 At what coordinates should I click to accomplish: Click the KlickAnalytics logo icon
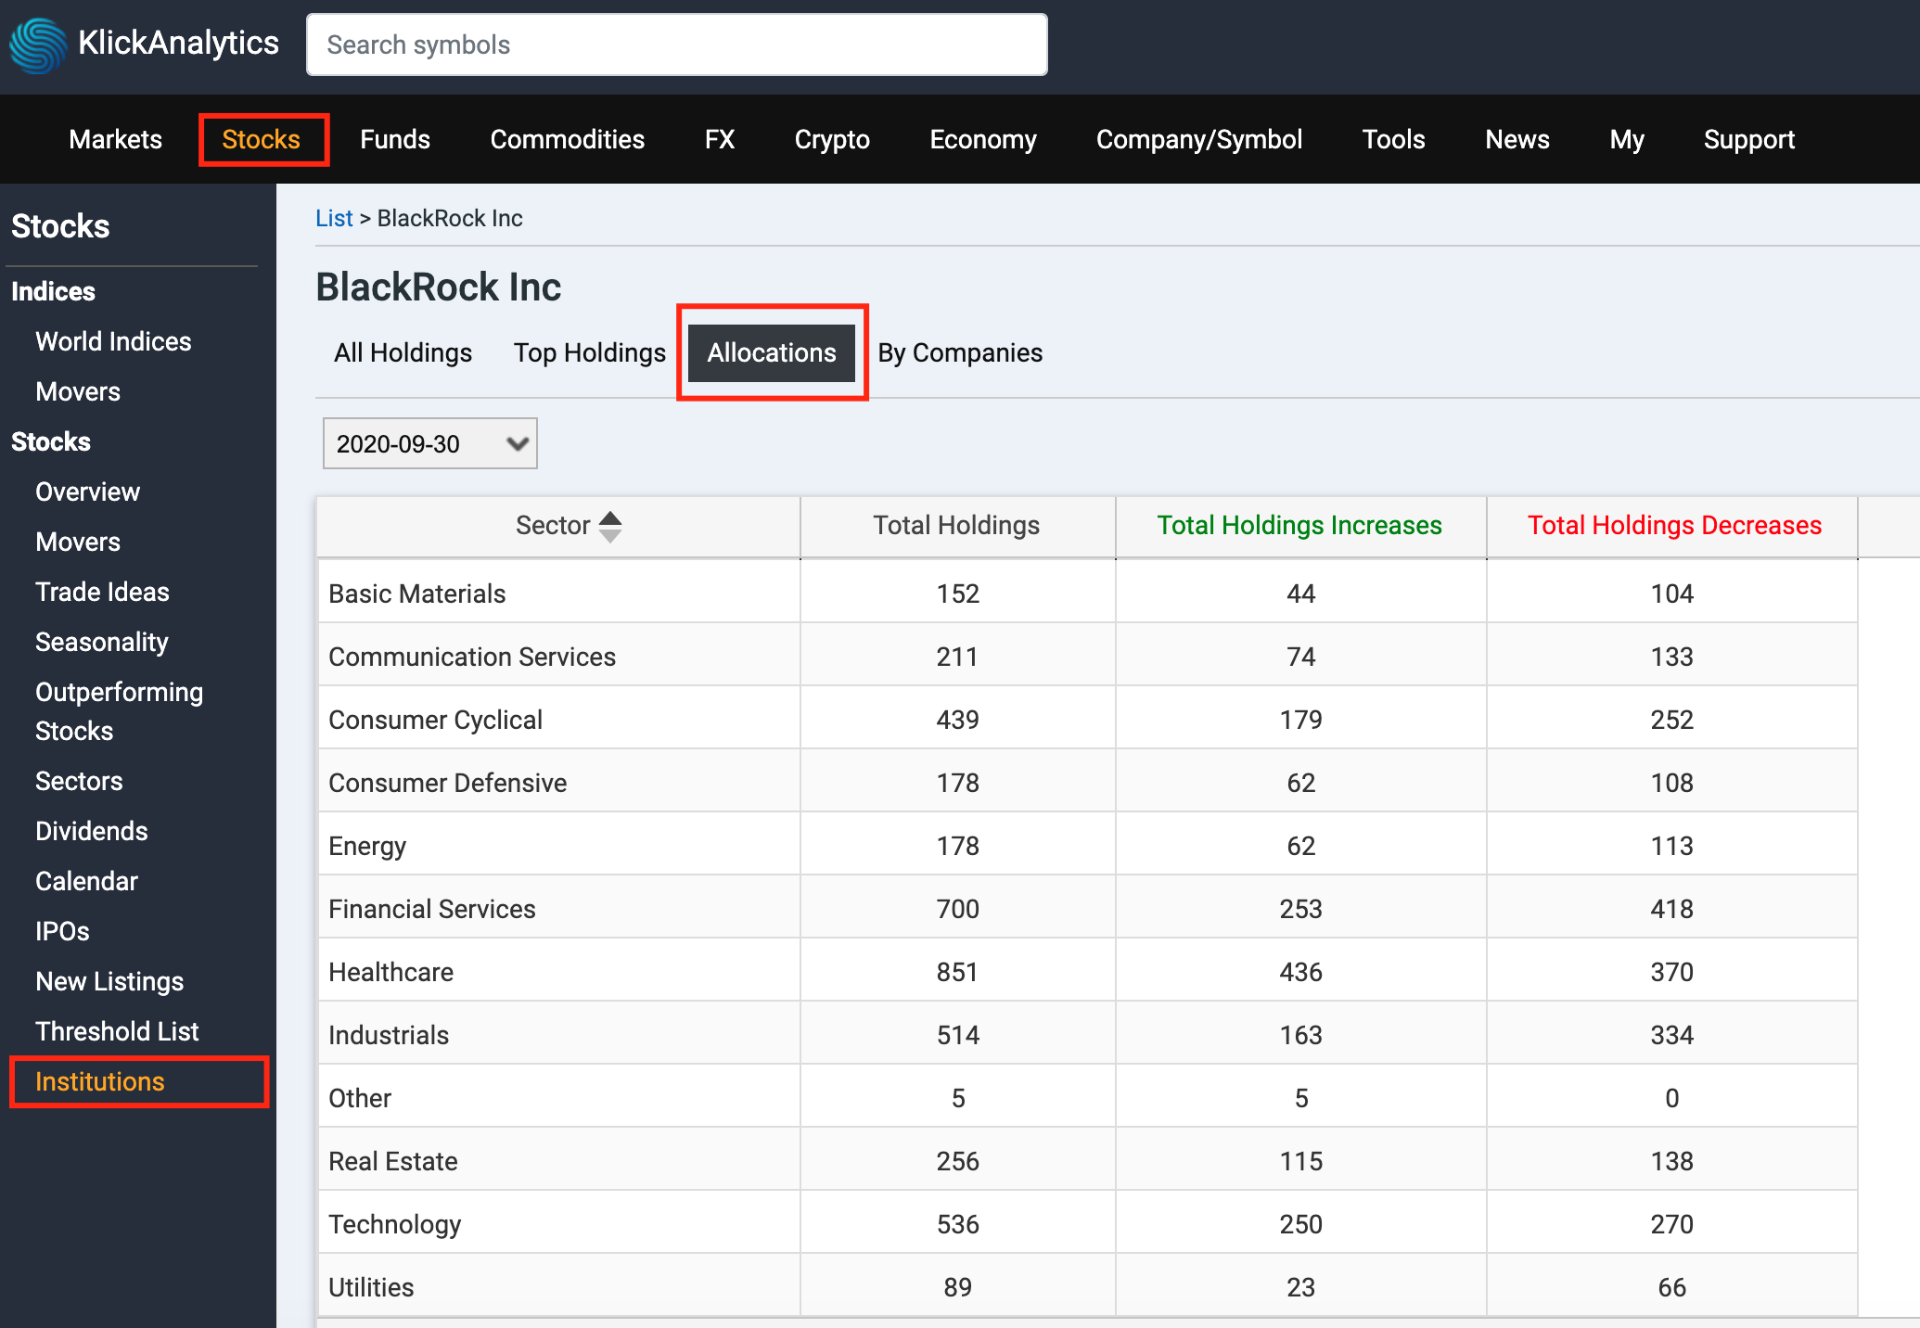(38, 45)
